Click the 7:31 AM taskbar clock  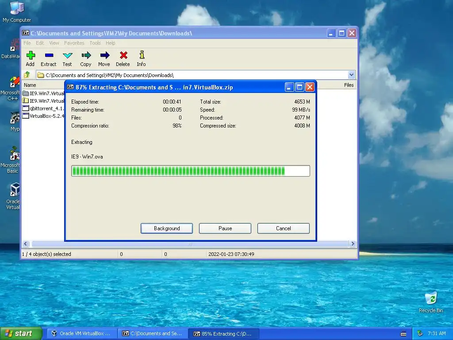tap(437, 334)
